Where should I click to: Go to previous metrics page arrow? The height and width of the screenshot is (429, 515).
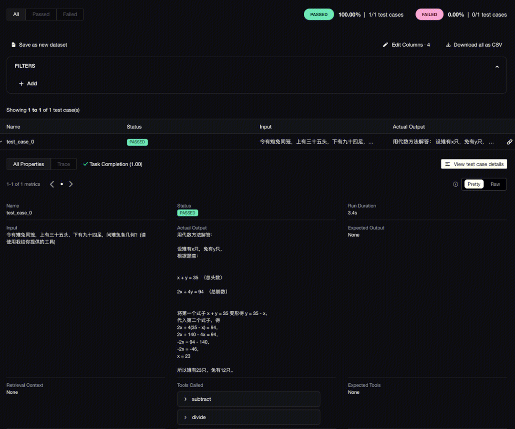pos(52,184)
